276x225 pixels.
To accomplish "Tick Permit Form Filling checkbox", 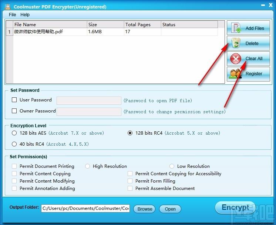I will [130, 181].
